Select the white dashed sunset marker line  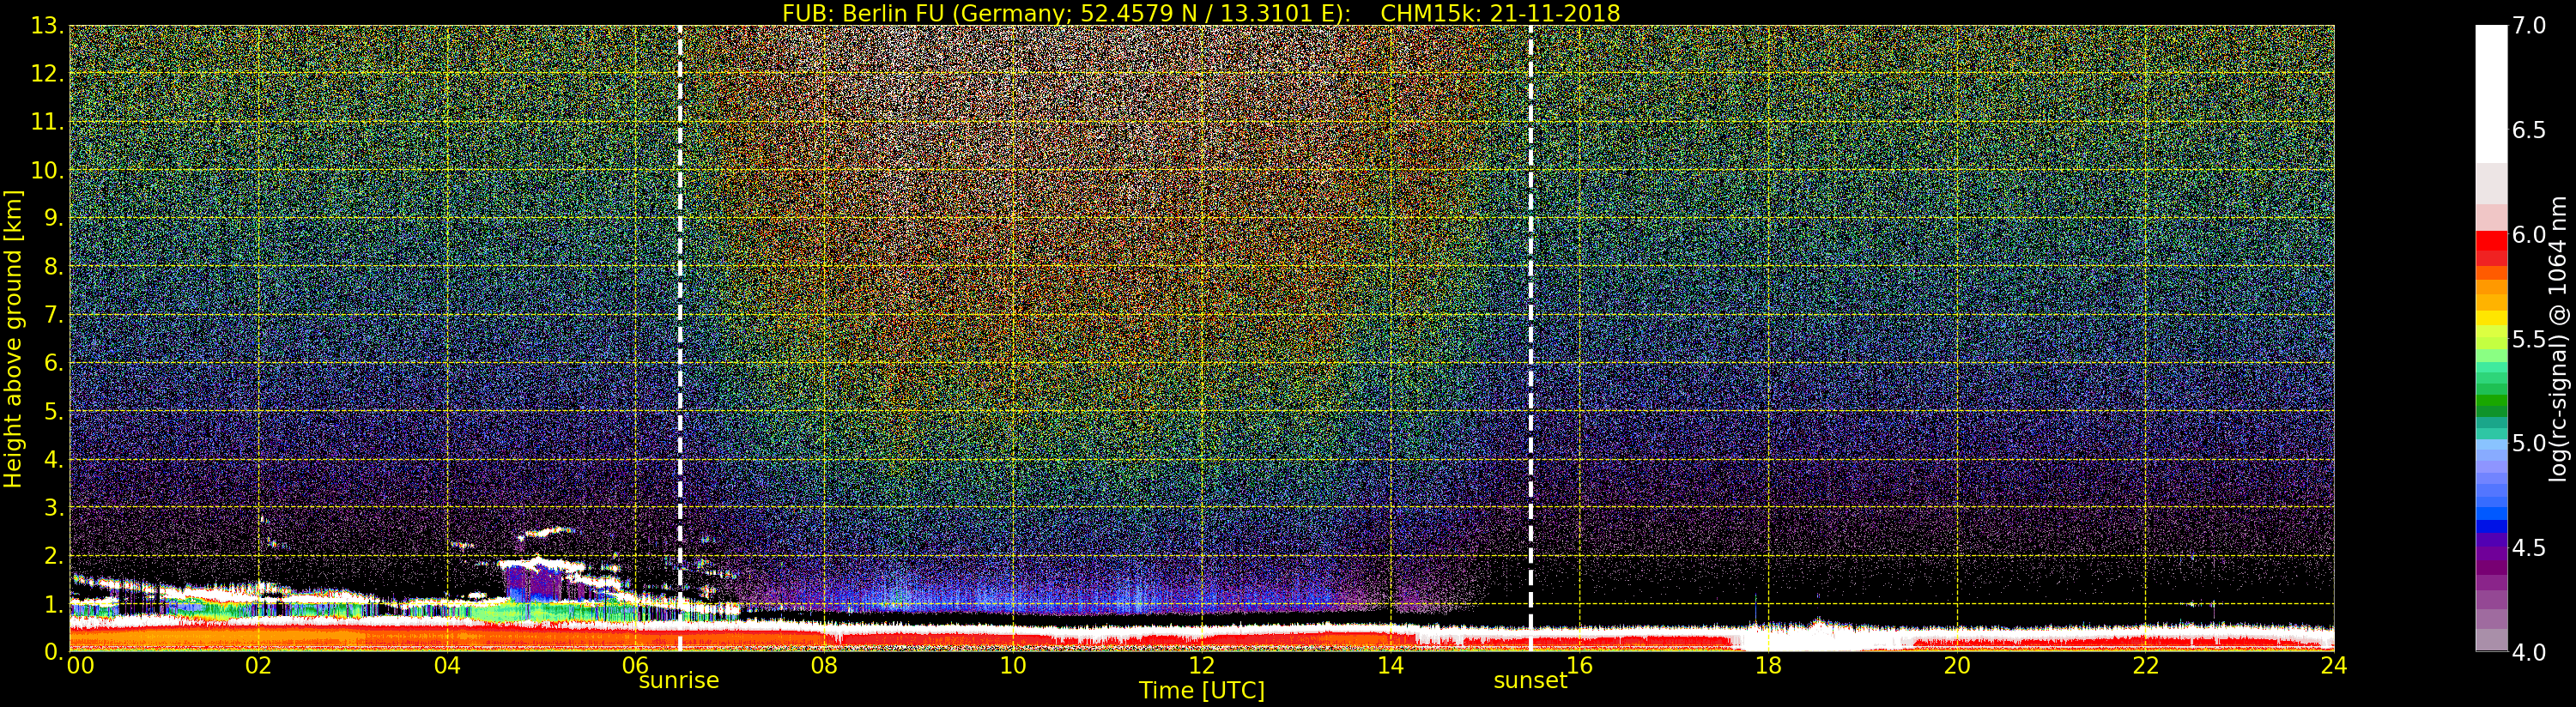click(1530, 338)
